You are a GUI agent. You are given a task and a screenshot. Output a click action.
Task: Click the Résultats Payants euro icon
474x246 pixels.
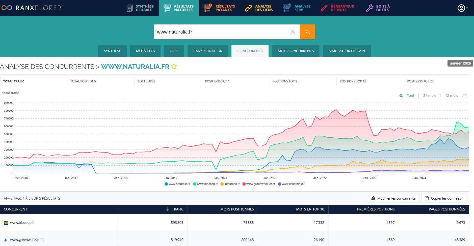coord(208,8)
